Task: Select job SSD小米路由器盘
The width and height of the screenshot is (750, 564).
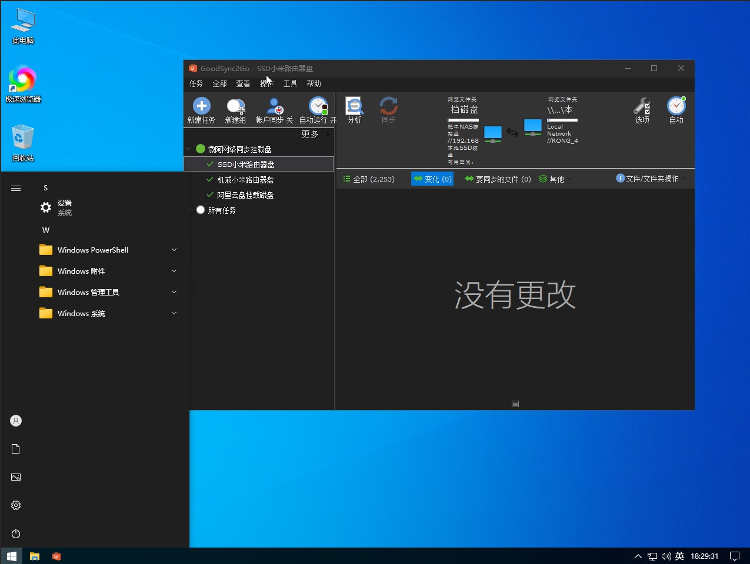Action: (x=259, y=164)
